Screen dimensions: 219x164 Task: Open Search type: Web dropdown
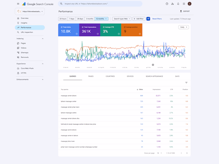coord(122,19)
